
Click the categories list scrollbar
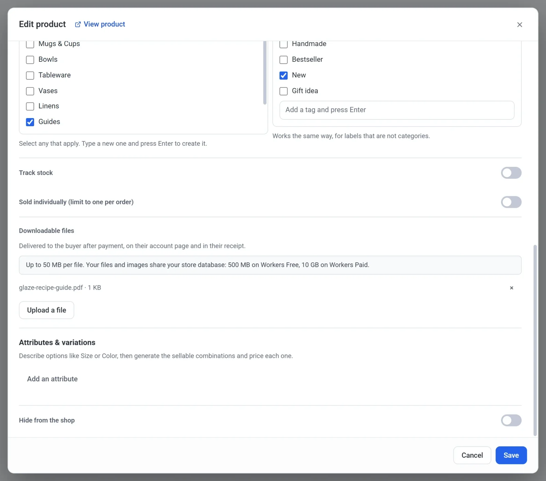(265, 73)
